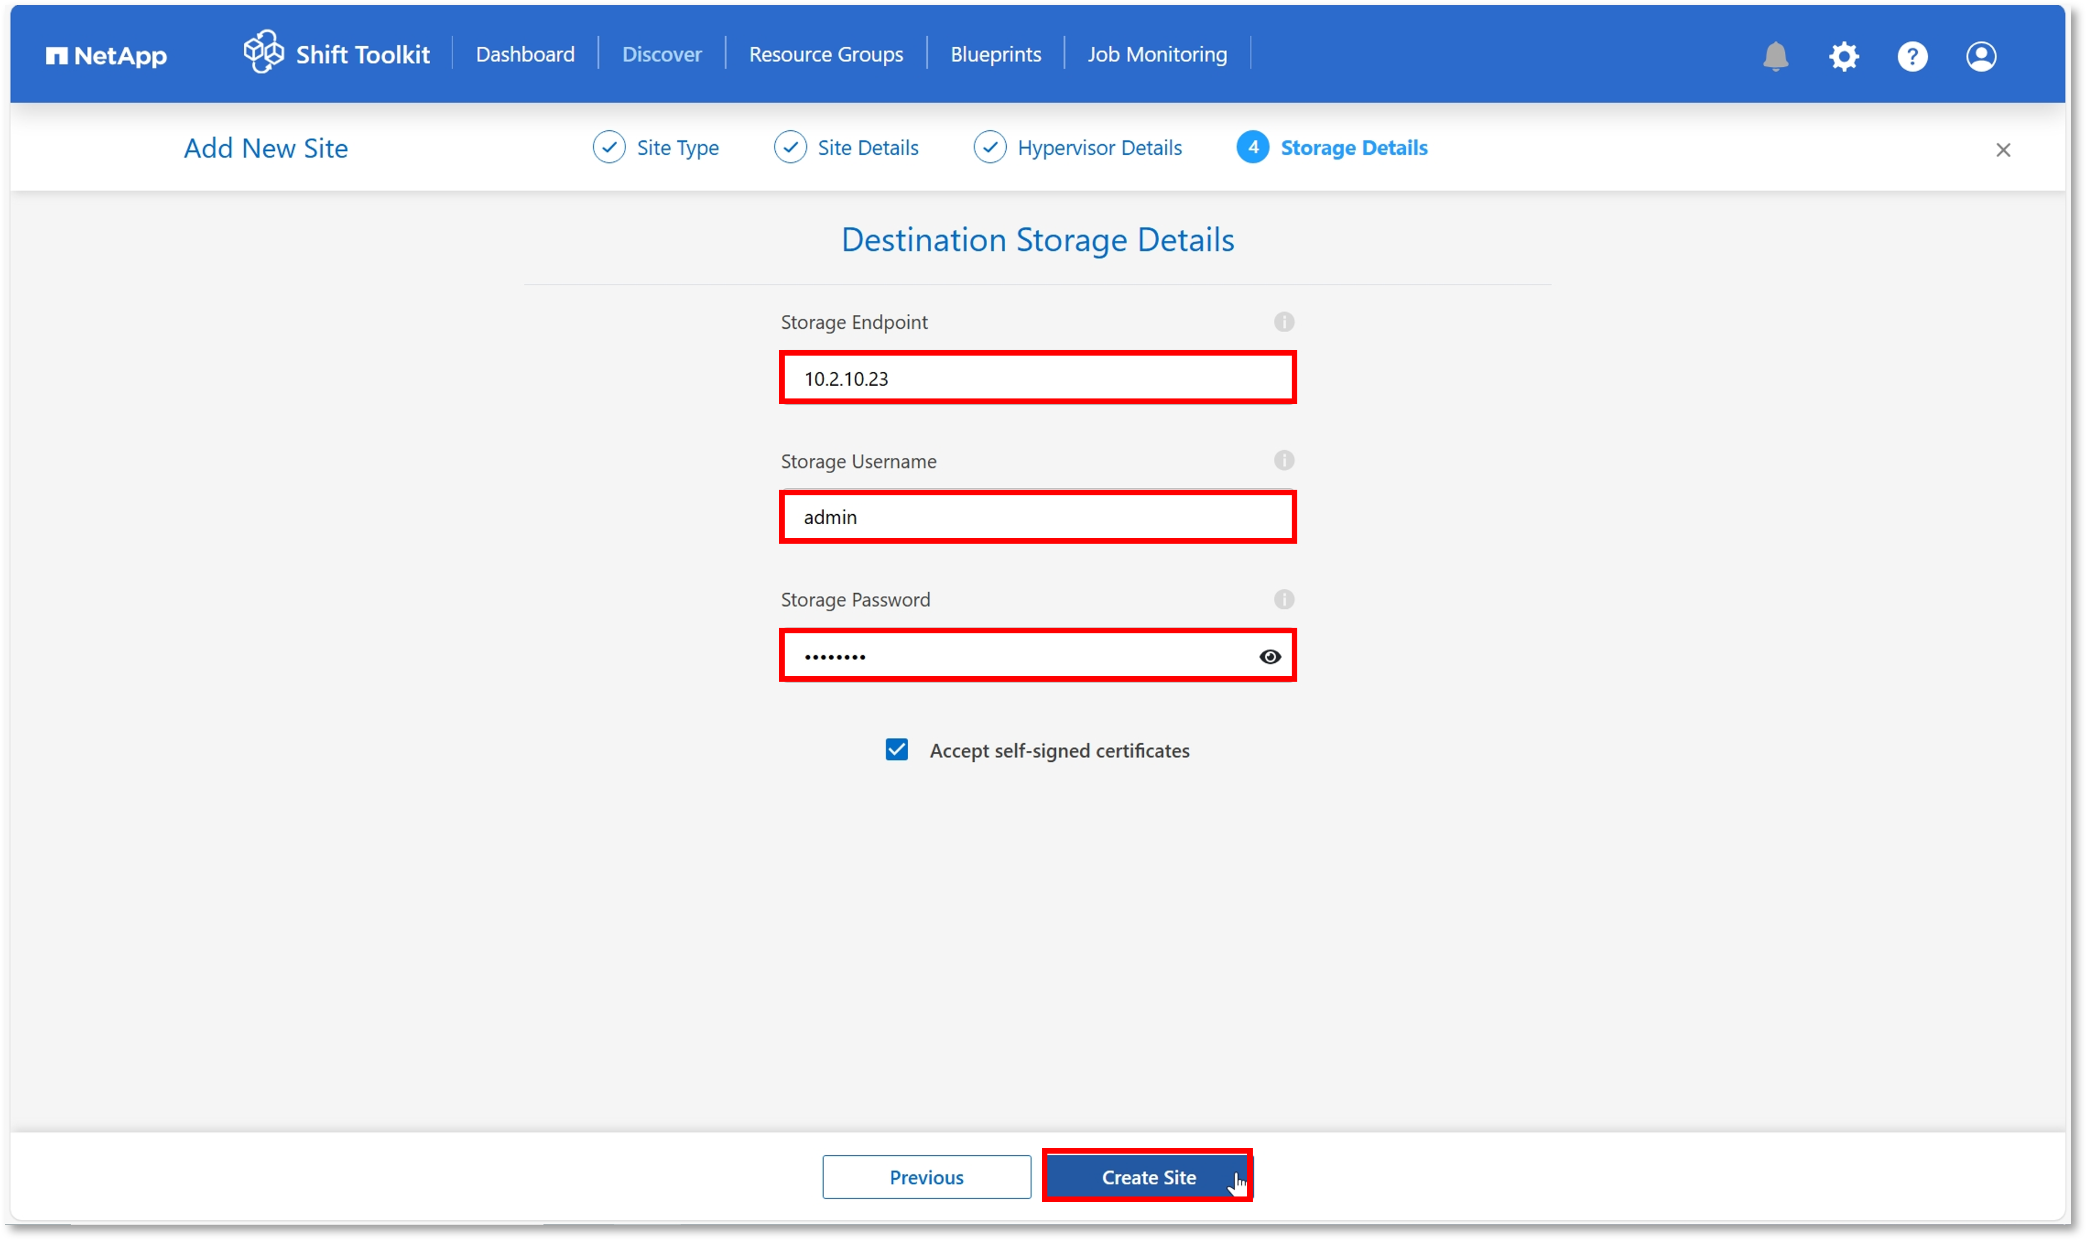Open the Blueprints menu
Screen dimensions: 2087x1241
click(996, 55)
